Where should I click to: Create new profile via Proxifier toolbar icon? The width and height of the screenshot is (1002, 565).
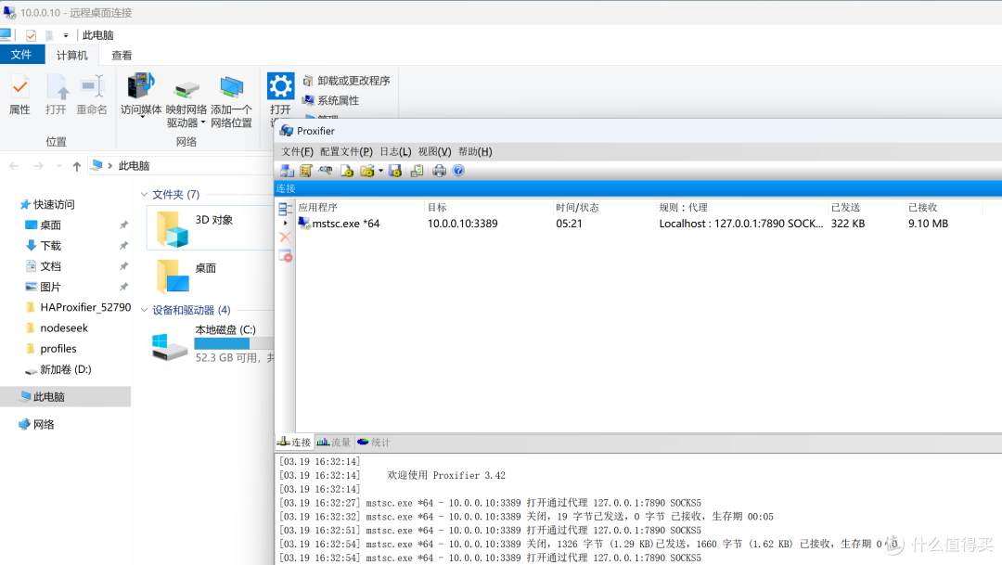point(347,171)
